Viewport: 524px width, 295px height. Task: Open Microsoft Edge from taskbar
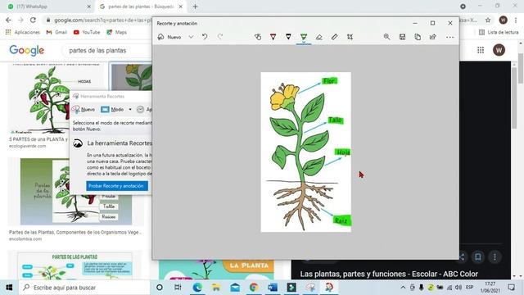[x=197, y=288]
